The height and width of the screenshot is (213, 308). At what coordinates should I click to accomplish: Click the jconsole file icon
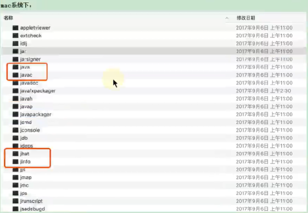coord(16,130)
